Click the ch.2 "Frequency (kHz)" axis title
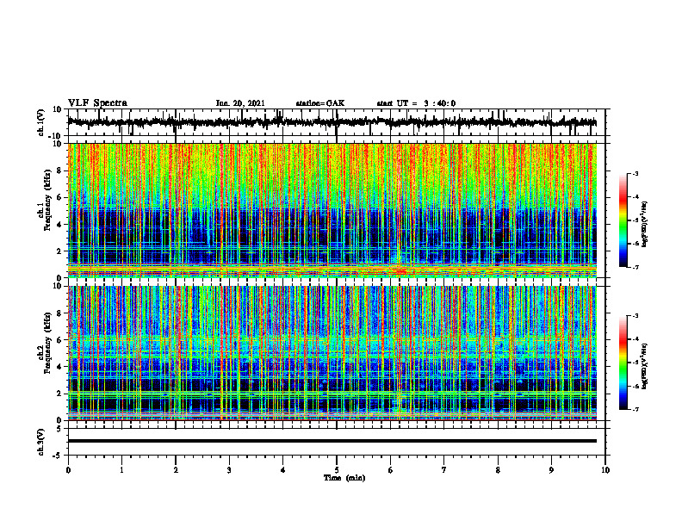682x527 pixels. coord(47,343)
